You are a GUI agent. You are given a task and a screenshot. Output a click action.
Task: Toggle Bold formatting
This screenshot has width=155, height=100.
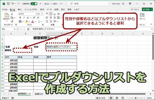point(20,18)
